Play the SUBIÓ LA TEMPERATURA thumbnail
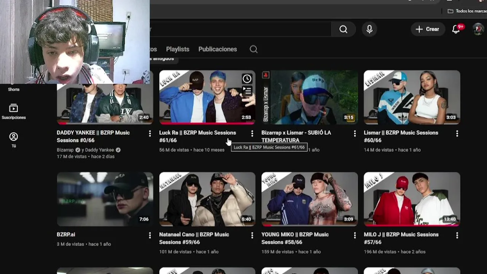 coord(310,97)
